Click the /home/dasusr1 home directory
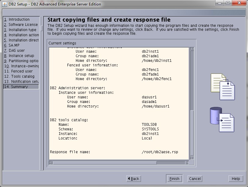This screenshot has height=187, width=248. (156, 106)
